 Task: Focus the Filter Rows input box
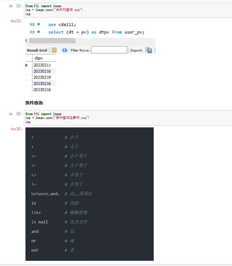click(x=109, y=50)
